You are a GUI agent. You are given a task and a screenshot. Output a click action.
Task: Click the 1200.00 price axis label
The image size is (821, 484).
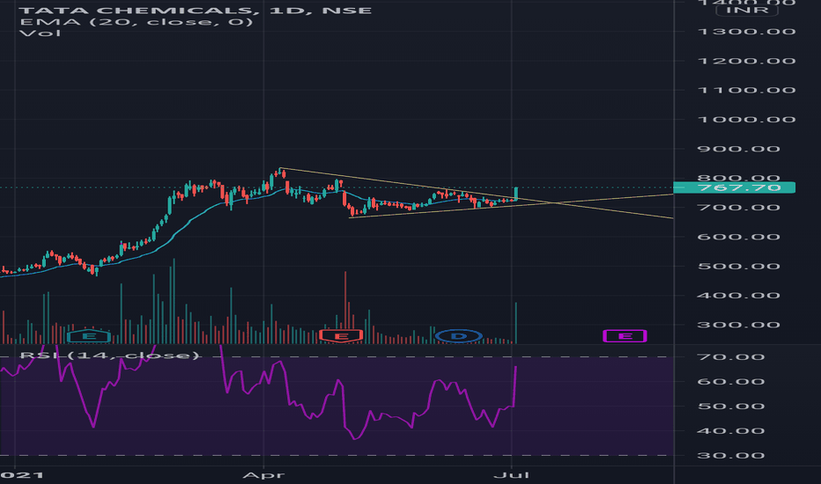pos(746,61)
